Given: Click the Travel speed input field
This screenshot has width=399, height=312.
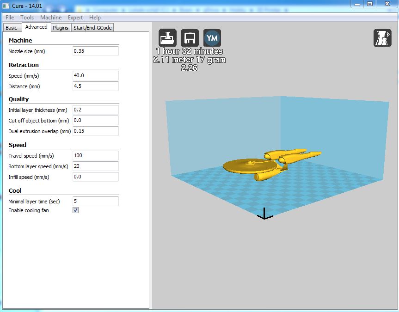Looking at the screenshot, I should (96, 155).
